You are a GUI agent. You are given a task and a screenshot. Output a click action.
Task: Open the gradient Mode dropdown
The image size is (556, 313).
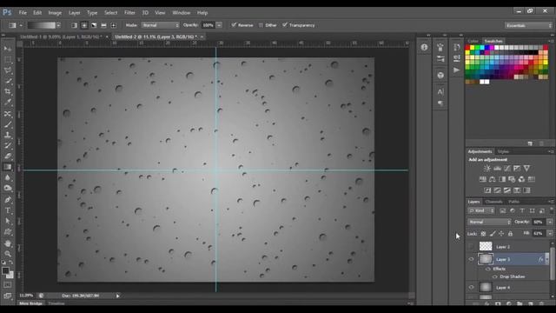pos(160,25)
